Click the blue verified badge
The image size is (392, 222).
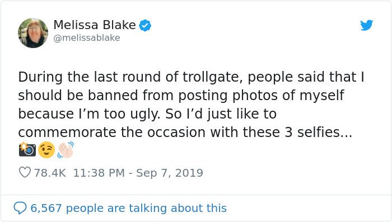pos(145,25)
